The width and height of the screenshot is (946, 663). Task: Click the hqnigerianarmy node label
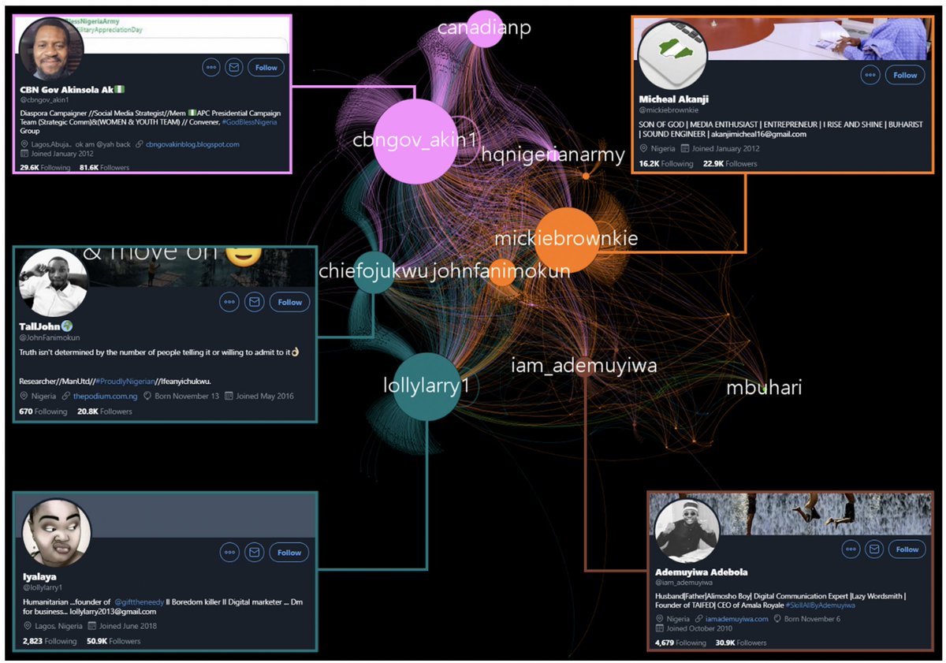pos(553,155)
